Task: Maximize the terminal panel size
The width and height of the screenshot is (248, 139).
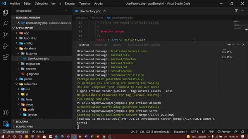Action: (238, 45)
